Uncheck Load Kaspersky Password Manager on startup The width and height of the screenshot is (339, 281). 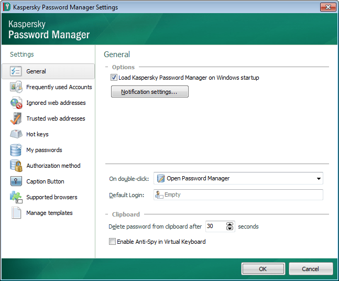(114, 78)
